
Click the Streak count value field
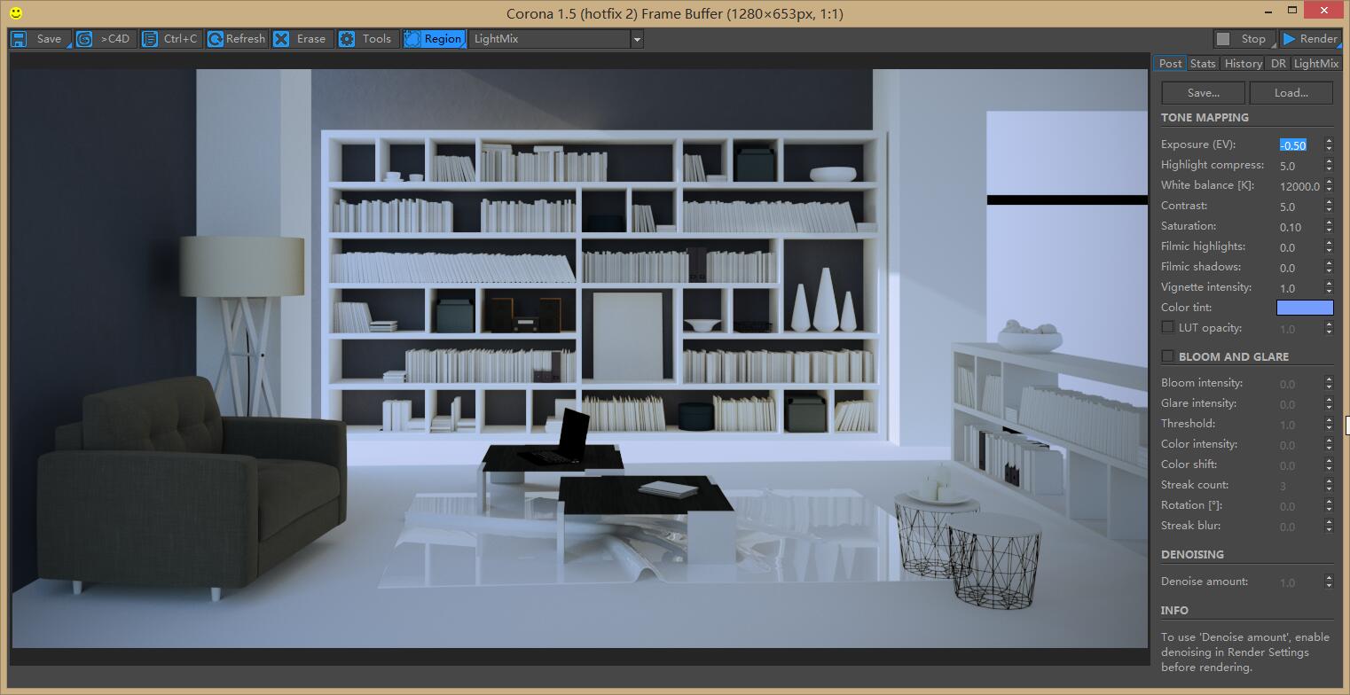[x=1299, y=486]
